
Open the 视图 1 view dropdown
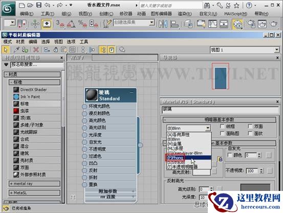[245, 50]
